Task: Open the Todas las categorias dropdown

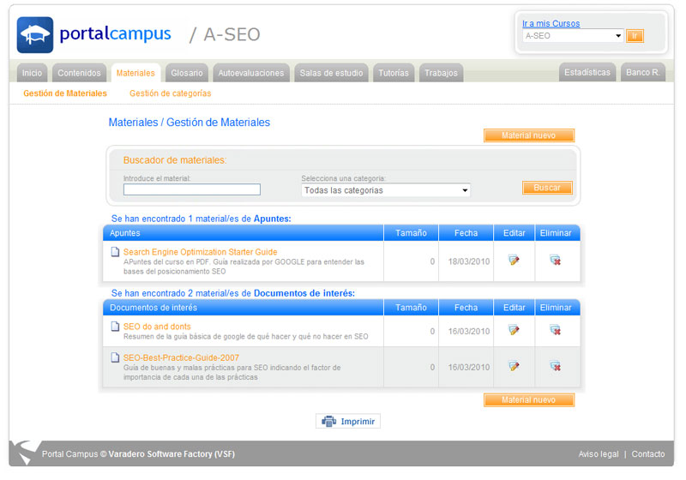Action: click(x=385, y=190)
